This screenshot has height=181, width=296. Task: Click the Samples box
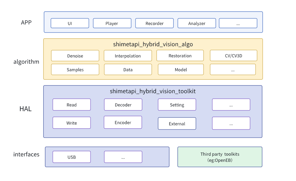pyautogui.click(x=75, y=70)
